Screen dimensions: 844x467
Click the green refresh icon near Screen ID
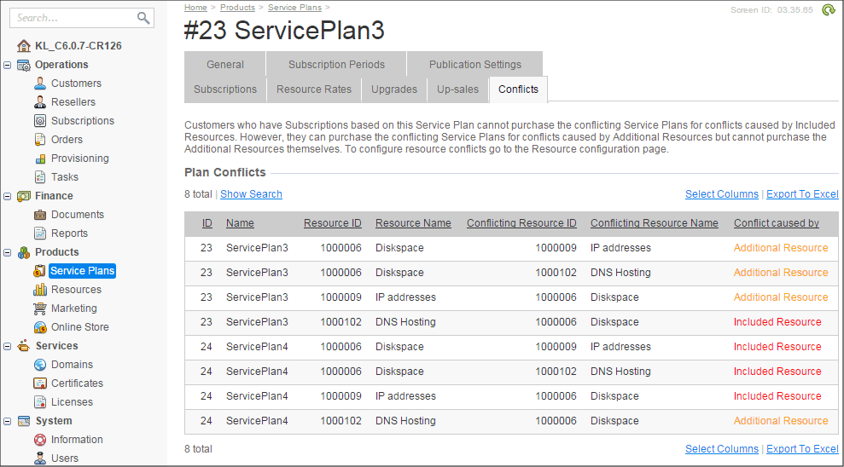click(827, 10)
